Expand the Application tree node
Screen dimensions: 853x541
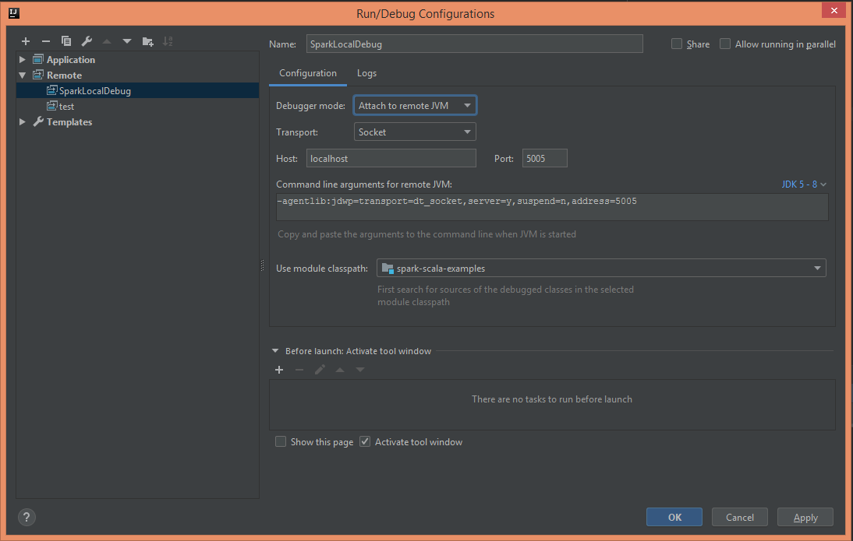tap(23, 59)
